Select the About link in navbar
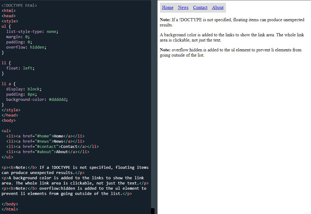This screenshot has width=311, height=214. point(218,8)
